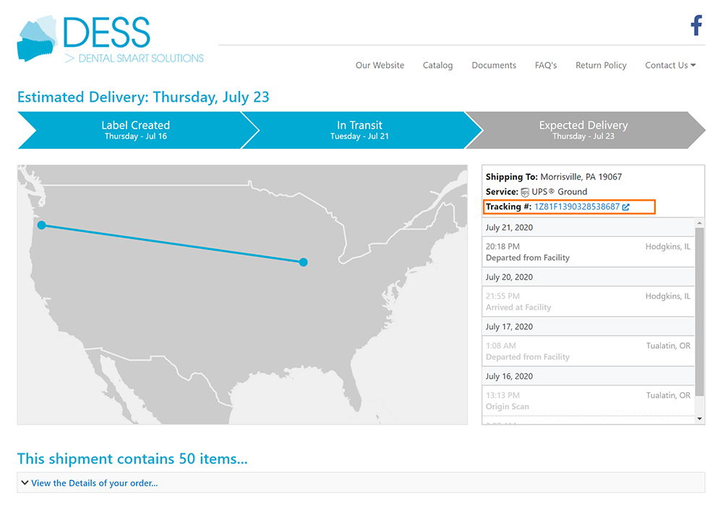Click the Tualatin origin dot on map
Screen dimensions: 723x525
(x=42, y=225)
